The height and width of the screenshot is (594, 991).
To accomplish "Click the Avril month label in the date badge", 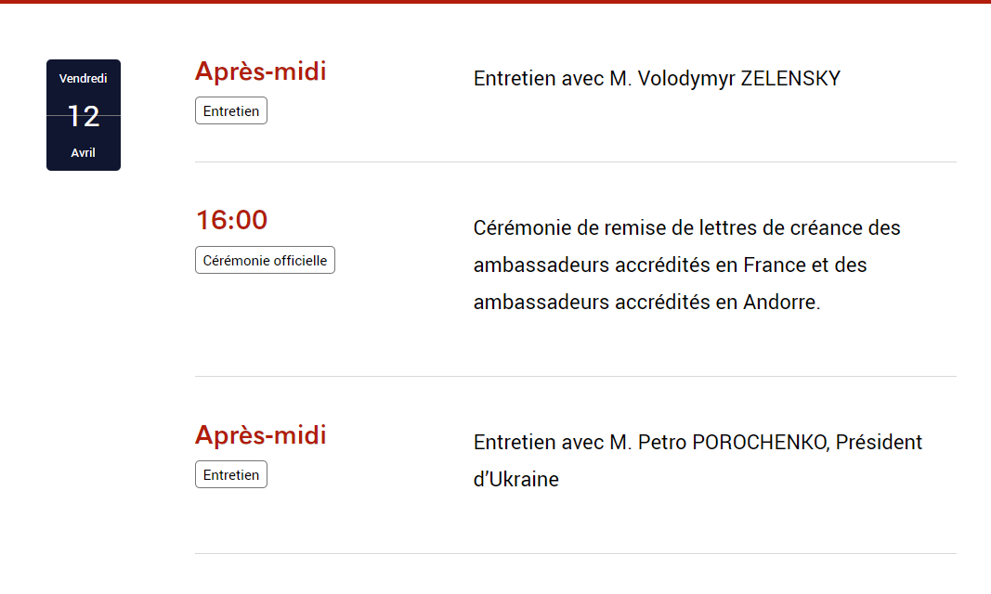I will (83, 153).
